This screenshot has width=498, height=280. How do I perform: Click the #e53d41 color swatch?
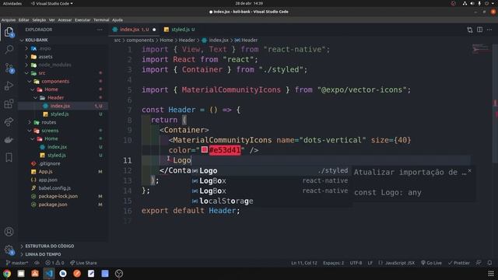[204, 149]
